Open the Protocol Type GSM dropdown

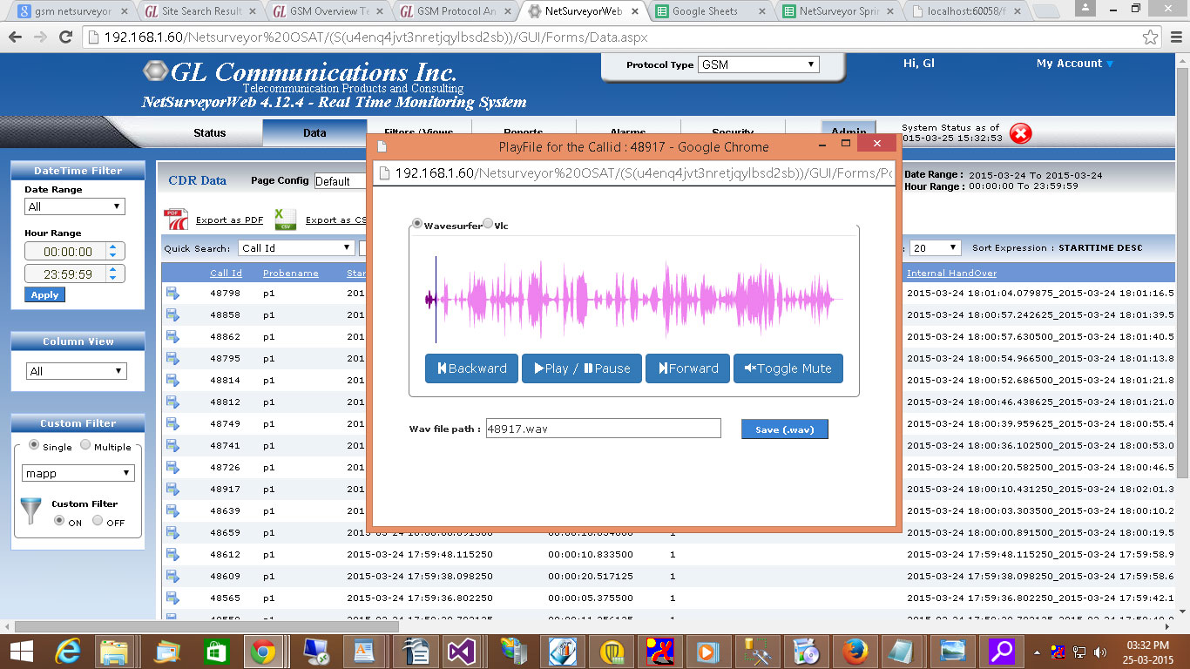759,64
